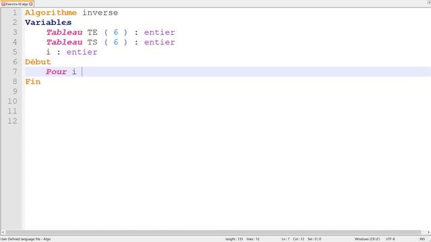431x242 pixels.
Task: Click the number 6 on the TE line
Action: [116, 32]
